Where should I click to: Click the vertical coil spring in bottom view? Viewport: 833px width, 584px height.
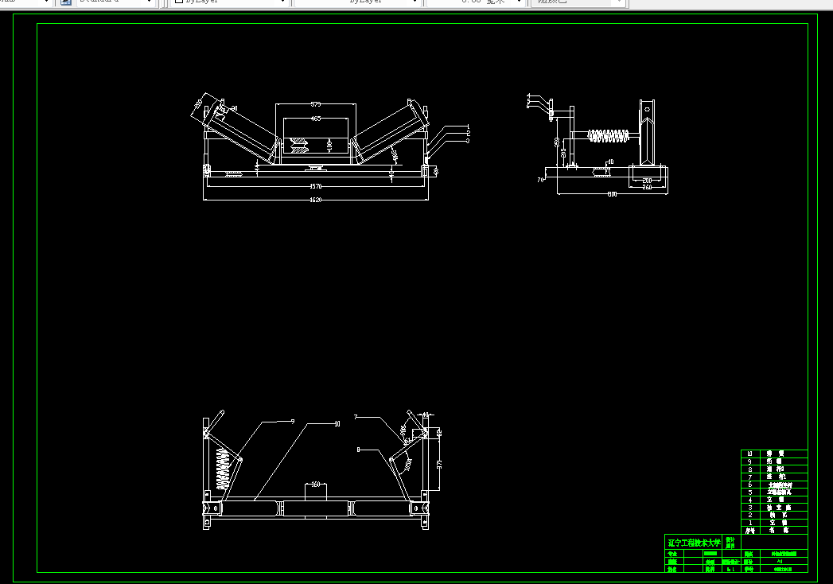(223, 469)
